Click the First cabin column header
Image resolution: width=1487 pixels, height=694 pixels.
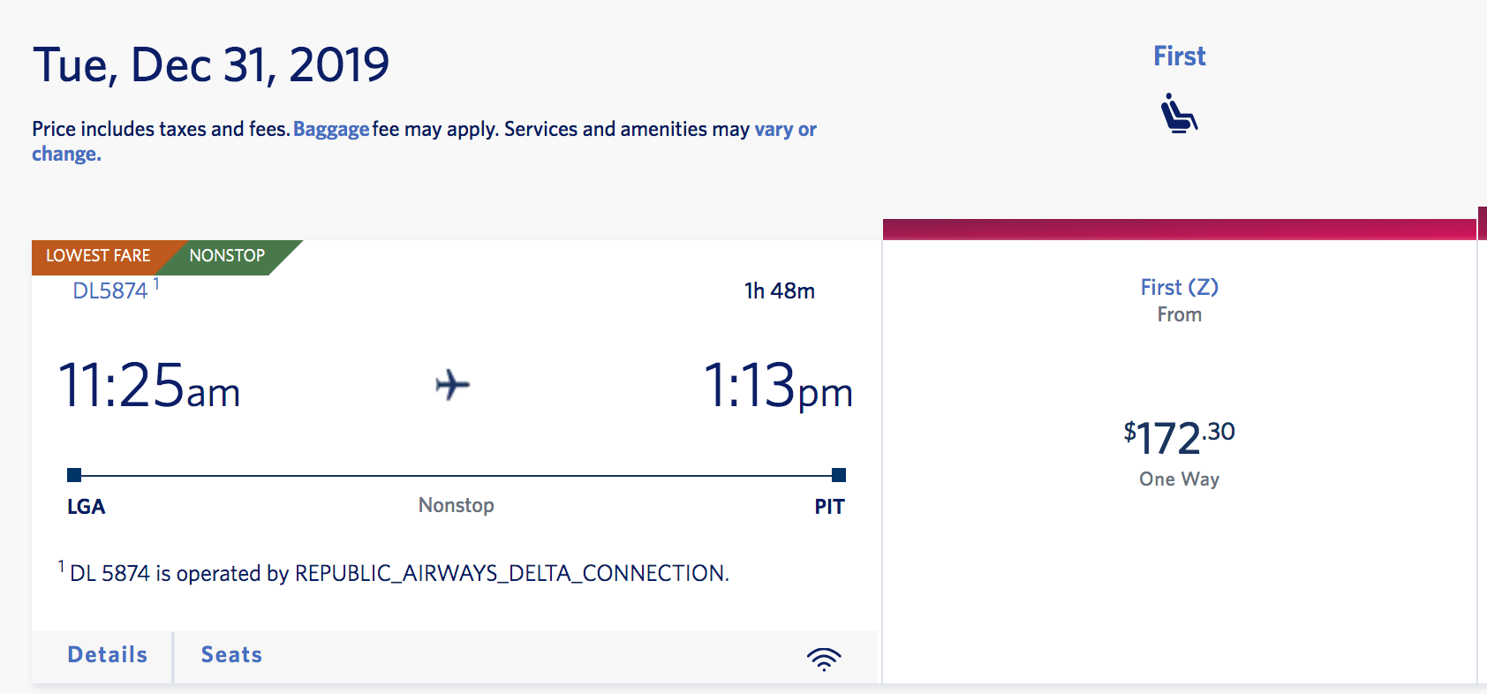pyautogui.click(x=1179, y=57)
